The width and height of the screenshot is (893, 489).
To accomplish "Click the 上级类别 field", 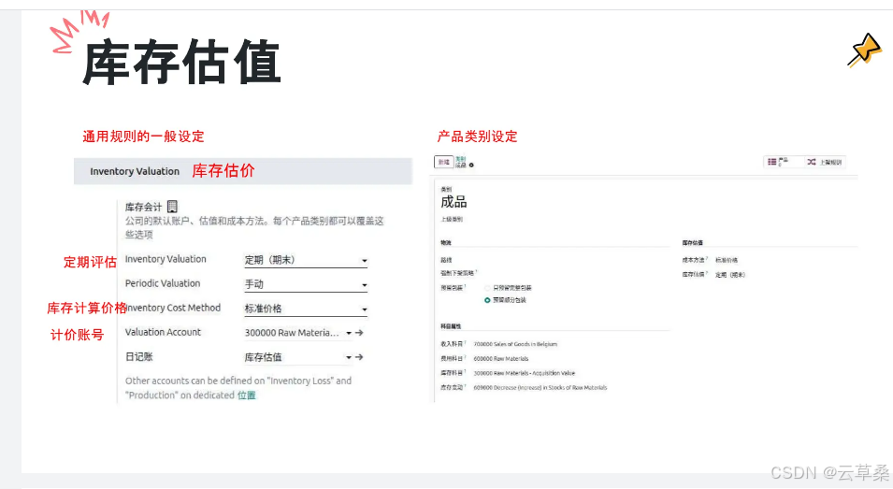I will tap(452, 219).
